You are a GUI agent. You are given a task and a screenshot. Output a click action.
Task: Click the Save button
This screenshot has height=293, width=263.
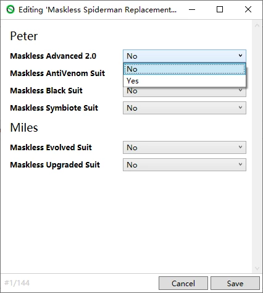[x=235, y=283]
